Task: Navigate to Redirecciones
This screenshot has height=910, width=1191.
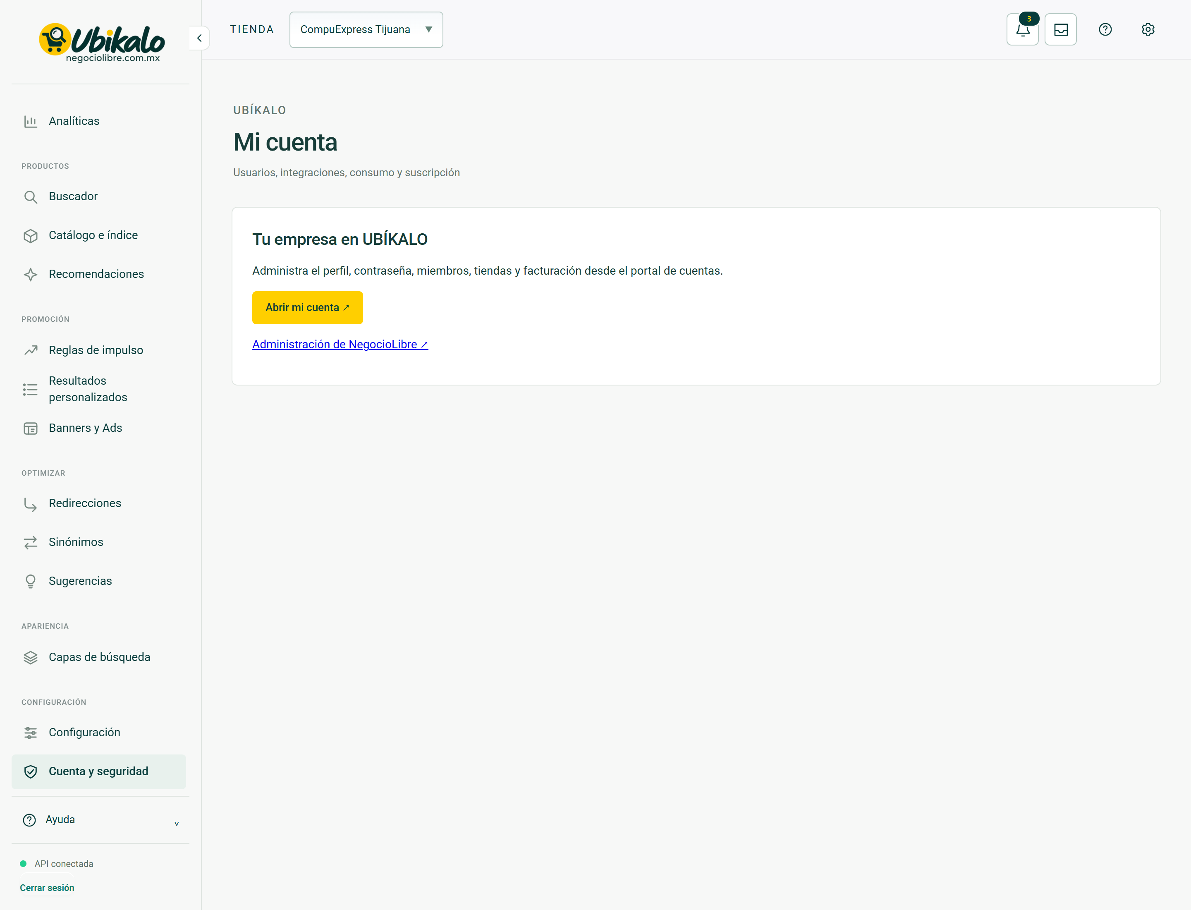Action: pyautogui.click(x=99, y=504)
